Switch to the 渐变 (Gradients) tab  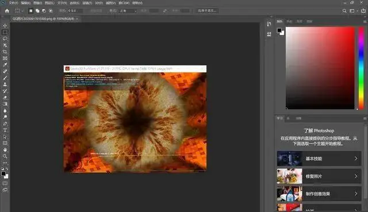(299, 21)
